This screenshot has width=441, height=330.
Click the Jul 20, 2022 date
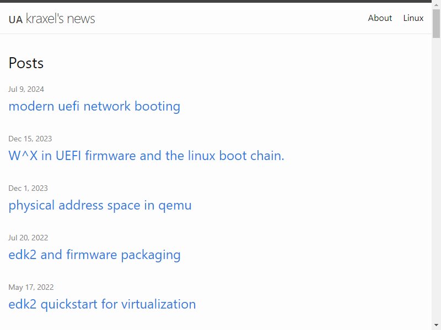click(x=28, y=238)
